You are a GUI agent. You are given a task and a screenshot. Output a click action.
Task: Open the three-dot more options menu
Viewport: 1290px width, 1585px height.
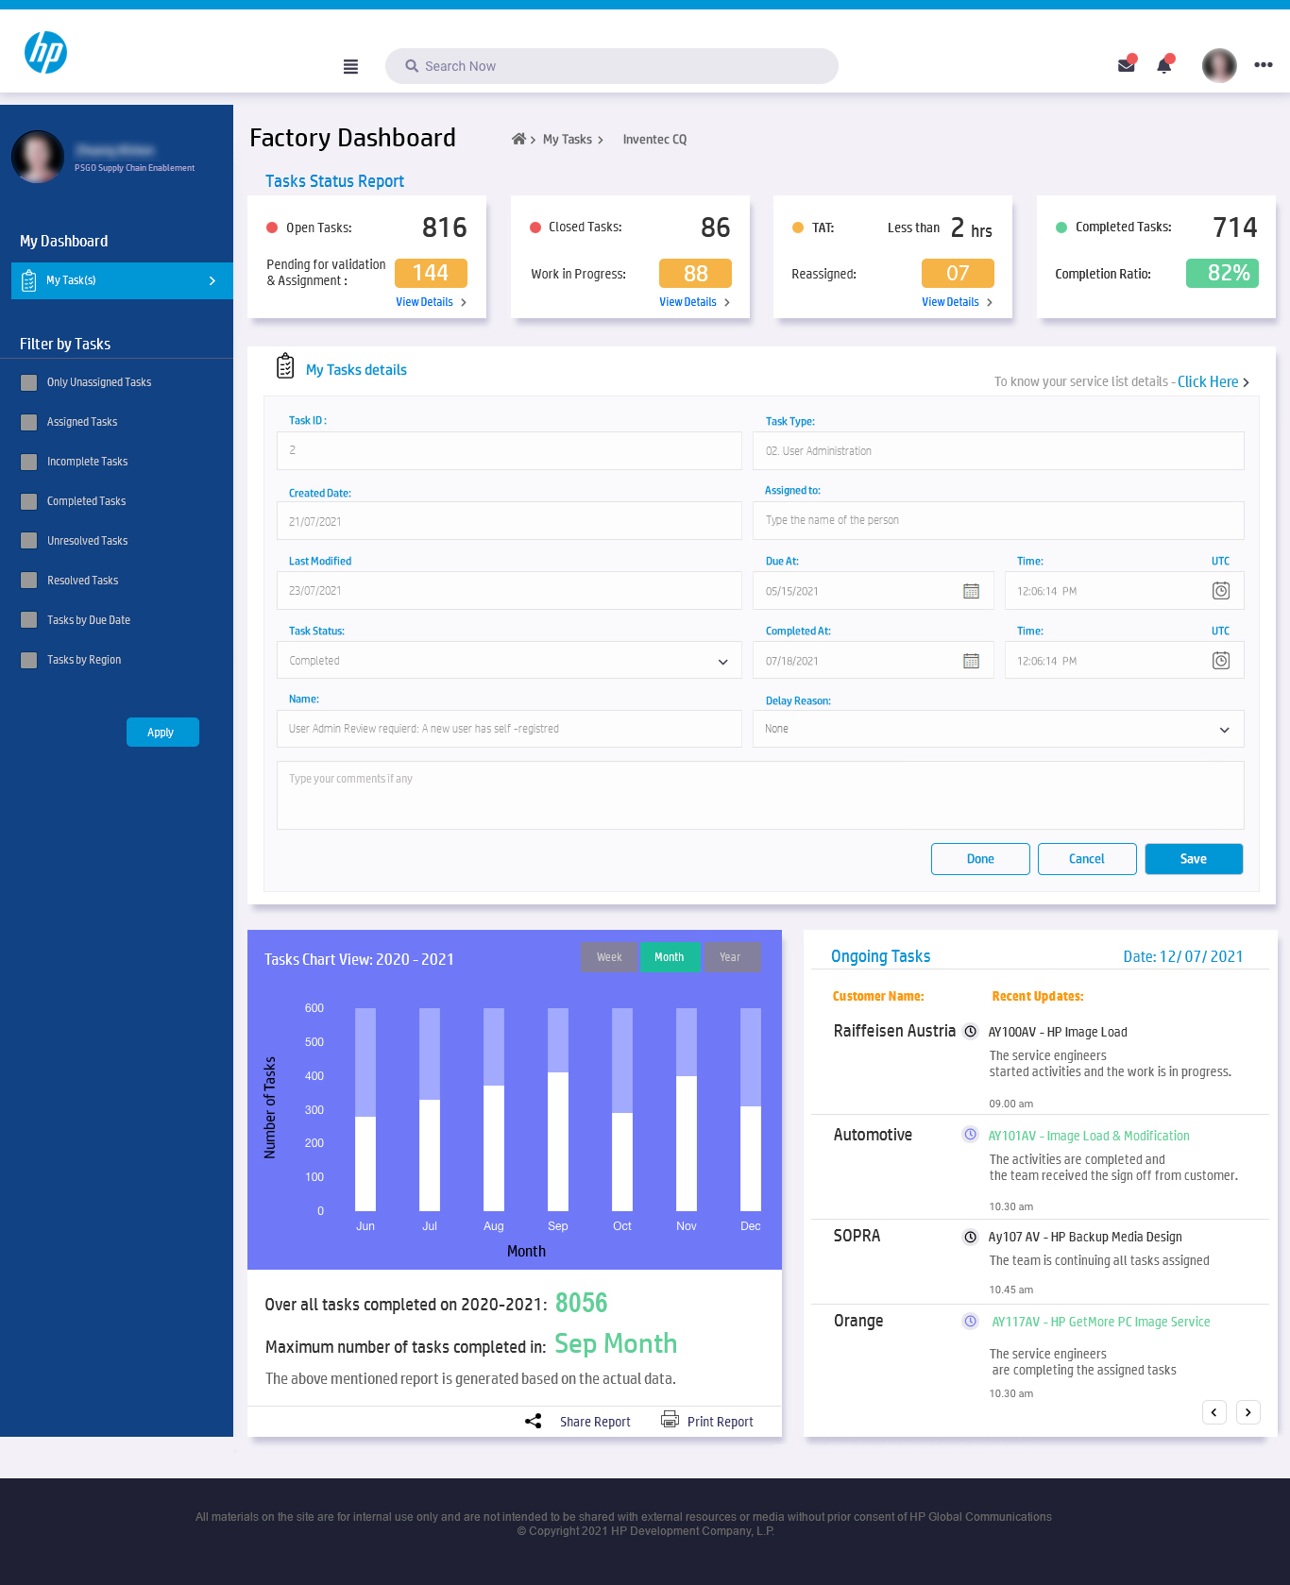(x=1264, y=65)
